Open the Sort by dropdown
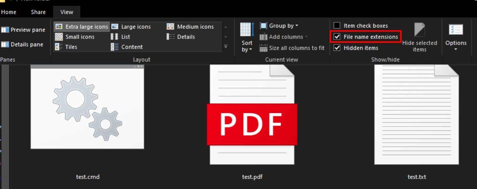 [247, 46]
